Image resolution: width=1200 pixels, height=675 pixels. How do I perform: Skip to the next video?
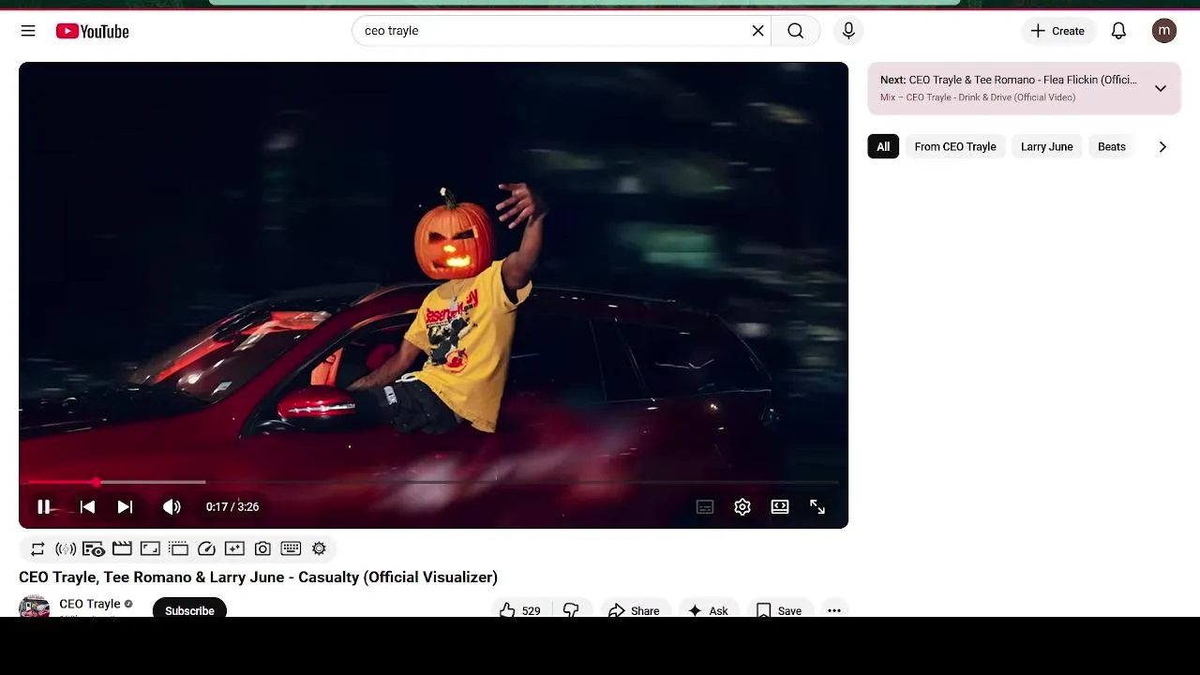(x=125, y=506)
